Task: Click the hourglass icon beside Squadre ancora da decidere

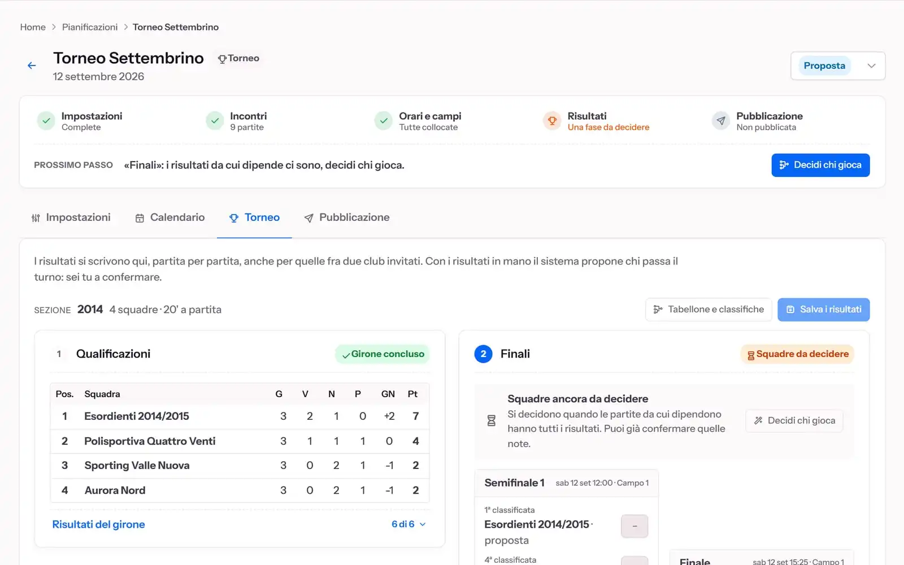Action: (491, 420)
